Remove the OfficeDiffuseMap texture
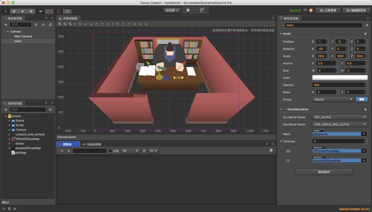The width and height of the screenshot is (372, 212). tap(364, 151)
